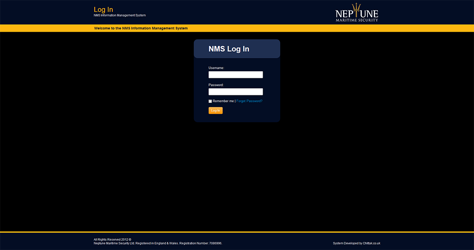Click the Password: label
The height and width of the screenshot is (250, 474).
tap(216, 85)
